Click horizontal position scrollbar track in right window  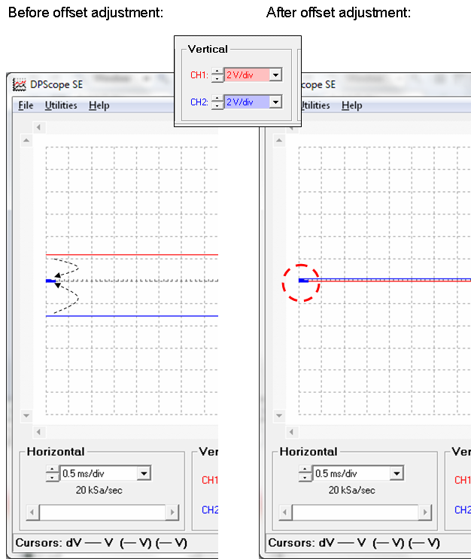point(355,512)
